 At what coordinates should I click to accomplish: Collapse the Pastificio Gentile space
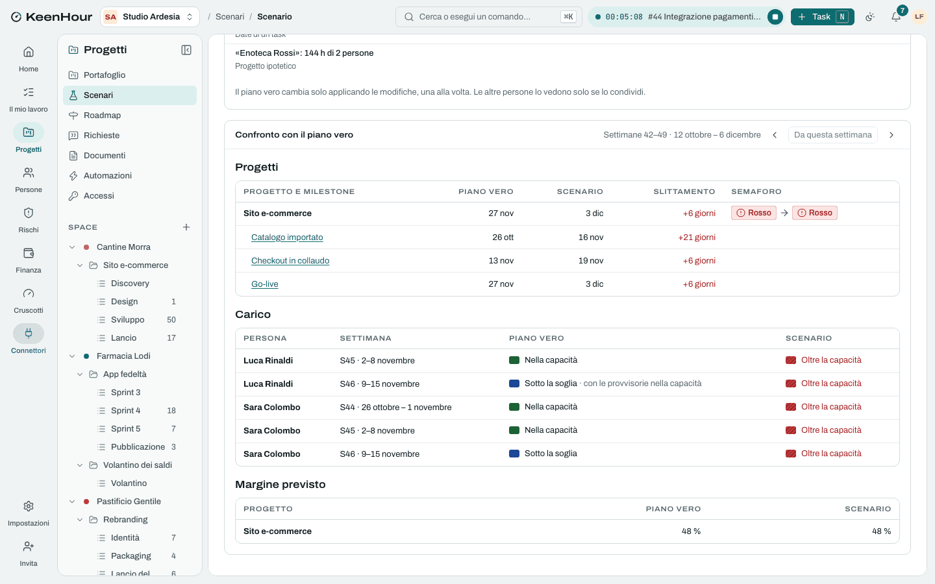click(x=72, y=502)
